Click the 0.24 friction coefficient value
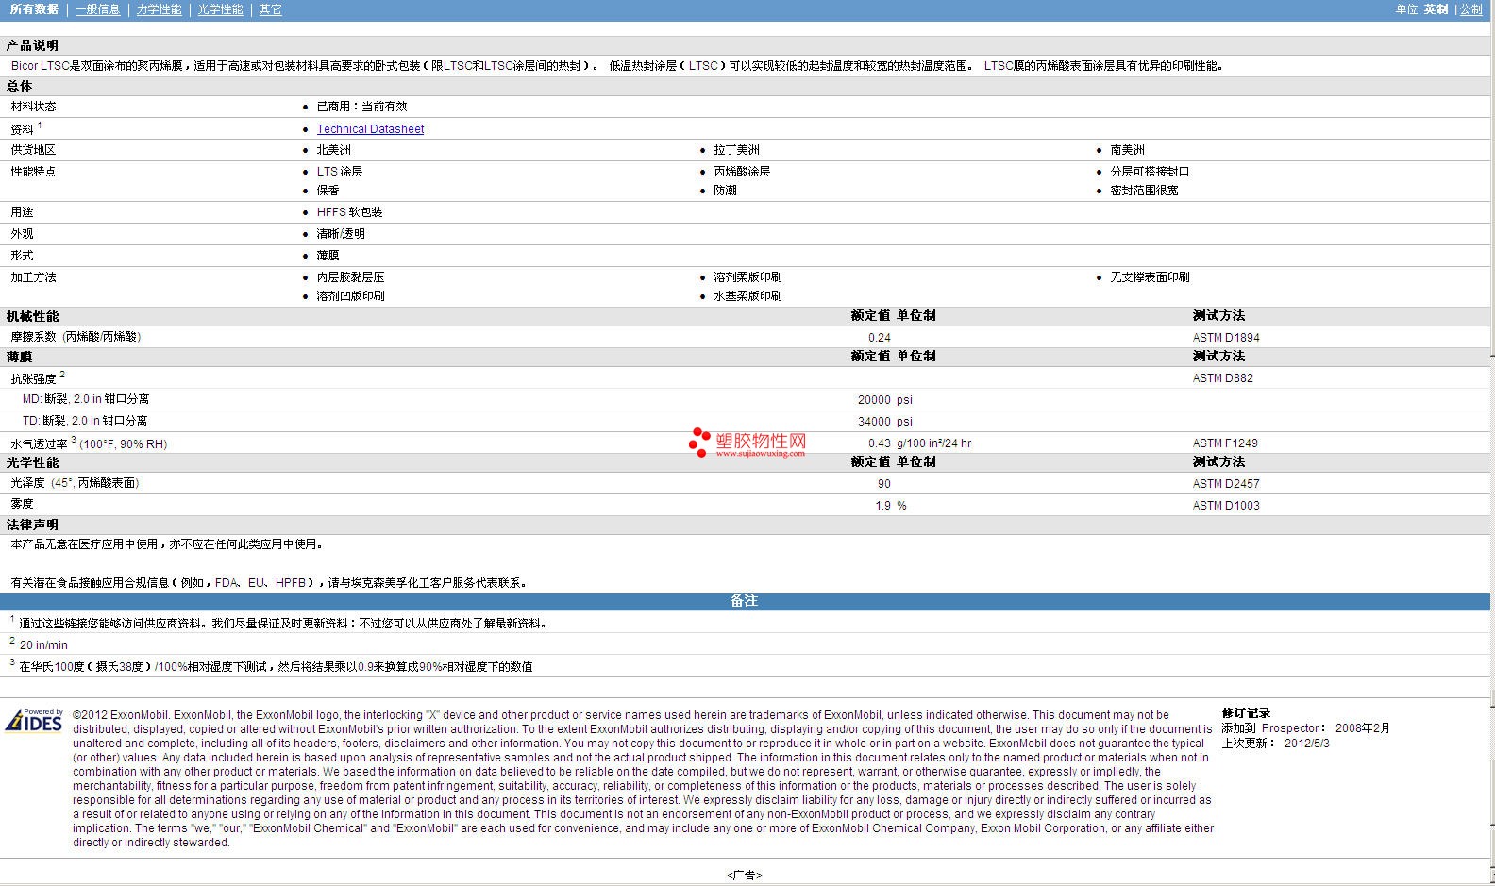 [880, 338]
